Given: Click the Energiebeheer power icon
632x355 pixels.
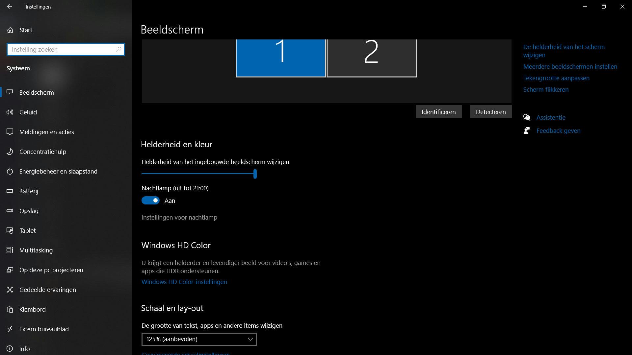Looking at the screenshot, I should click(10, 171).
